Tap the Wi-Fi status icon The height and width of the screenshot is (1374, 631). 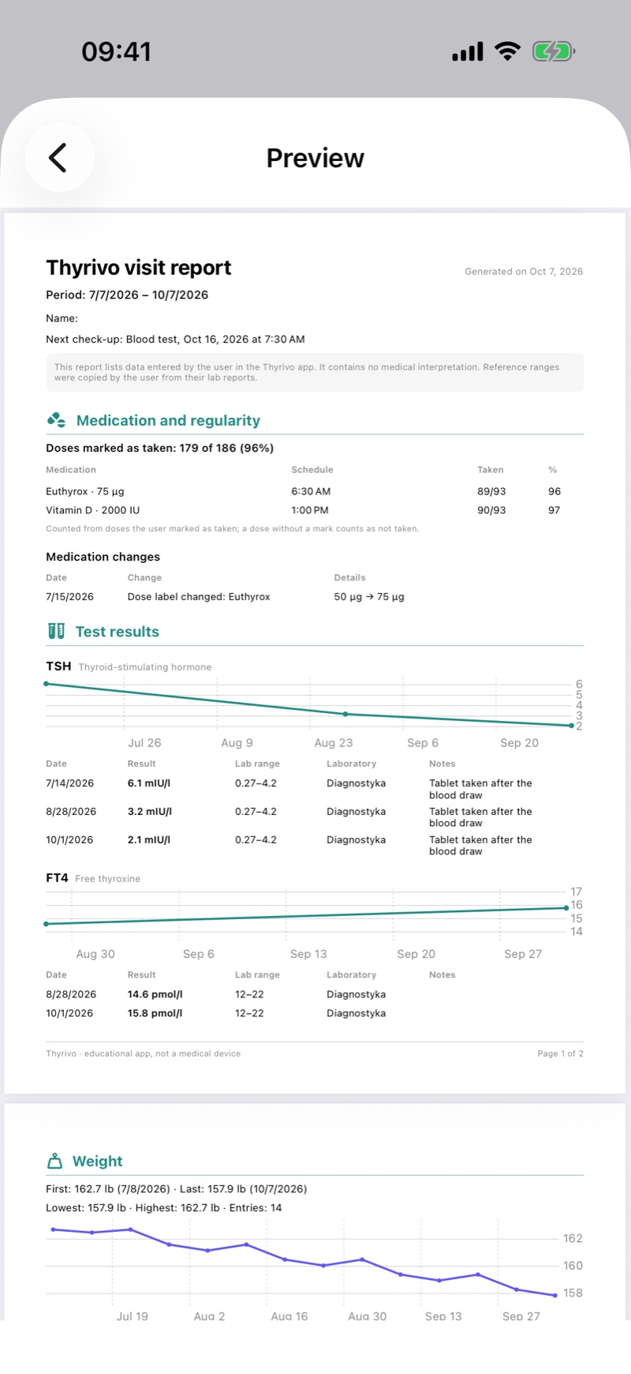508,52
